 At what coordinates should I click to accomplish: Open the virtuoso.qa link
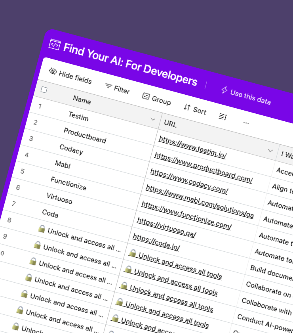pyautogui.click(x=167, y=228)
